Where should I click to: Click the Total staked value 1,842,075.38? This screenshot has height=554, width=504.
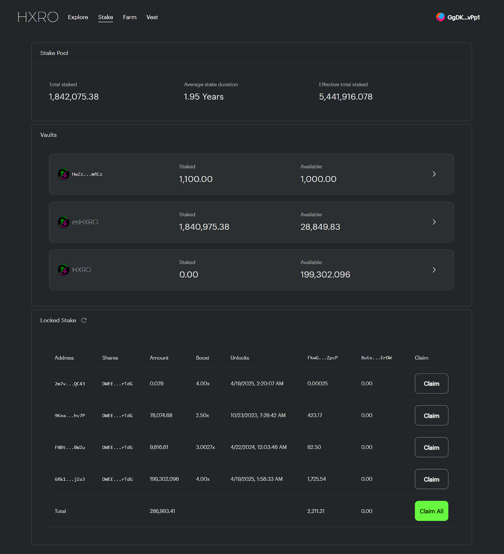click(x=74, y=97)
